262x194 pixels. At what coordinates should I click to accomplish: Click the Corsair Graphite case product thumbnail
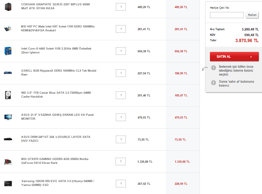click(8, 7)
